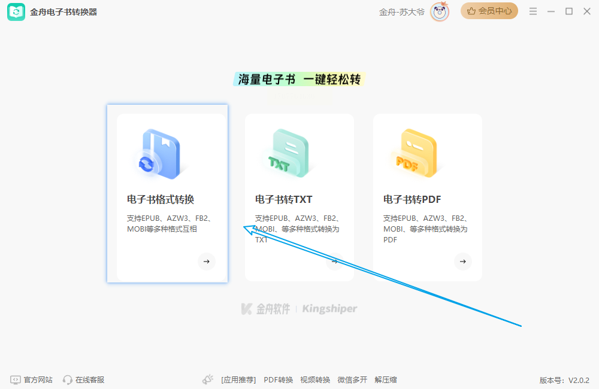Image resolution: width=599 pixels, height=389 pixels.
Task: Open the 官方网站 official website link
Action: click(x=38, y=380)
